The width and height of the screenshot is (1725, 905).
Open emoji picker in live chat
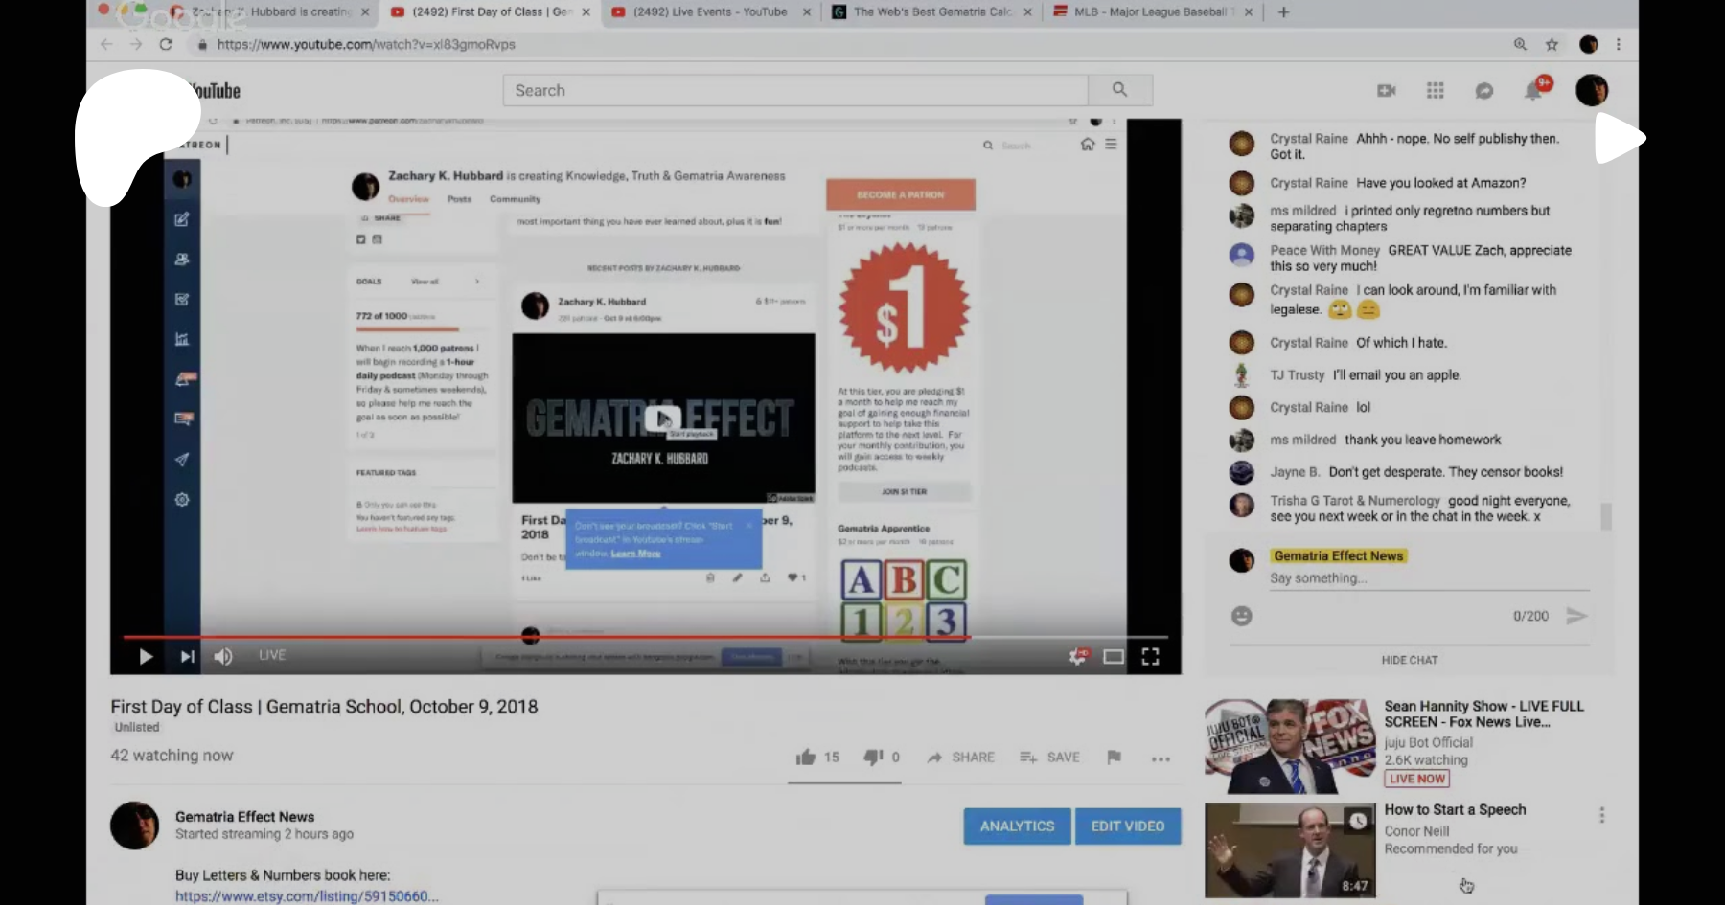tap(1241, 616)
